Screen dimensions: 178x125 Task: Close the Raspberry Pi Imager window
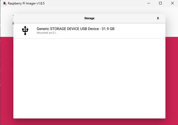point(172,3)
